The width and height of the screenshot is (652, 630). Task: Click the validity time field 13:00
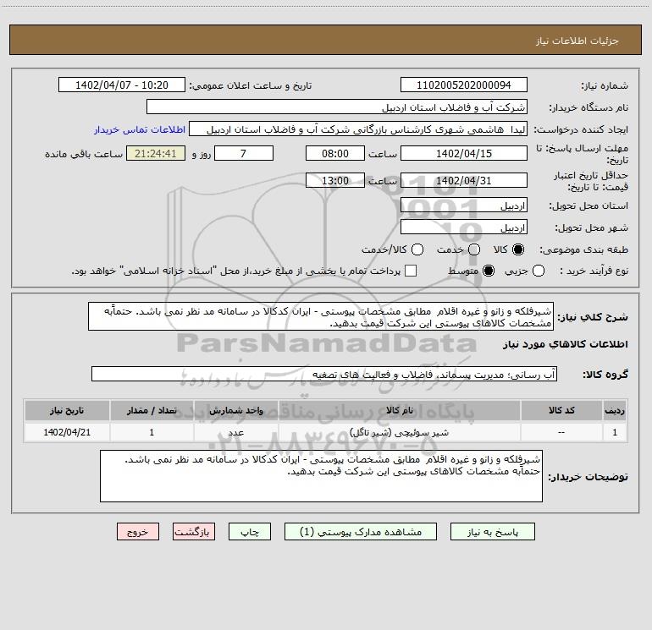click(x=335, y=180)
